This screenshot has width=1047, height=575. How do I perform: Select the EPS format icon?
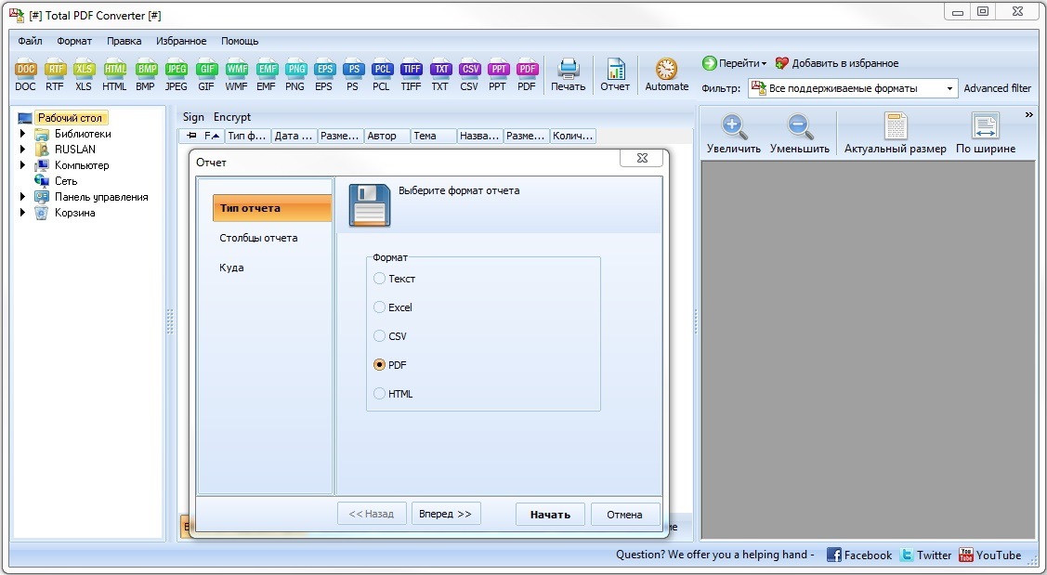point(324,75)
